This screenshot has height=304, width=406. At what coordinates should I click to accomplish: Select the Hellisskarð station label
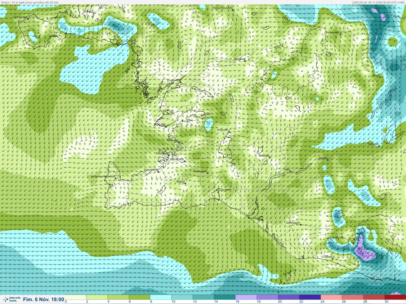click(x=200, y=171)
